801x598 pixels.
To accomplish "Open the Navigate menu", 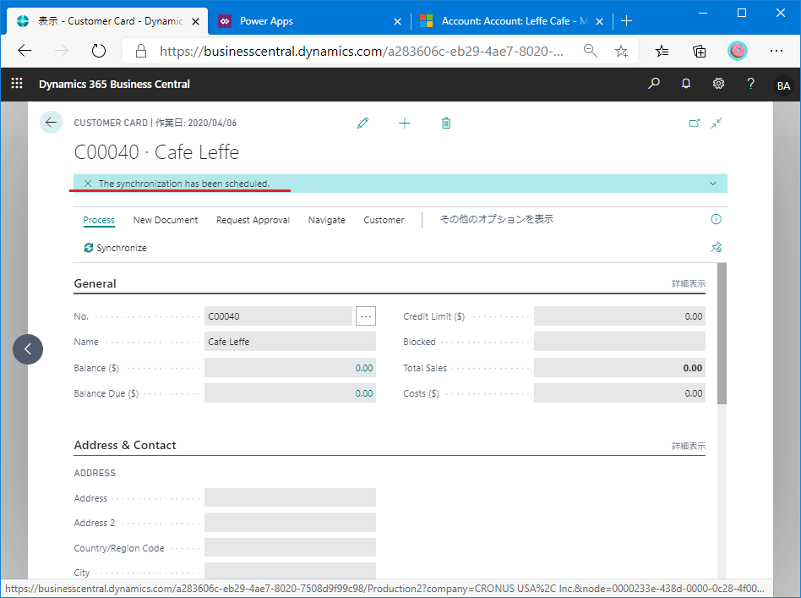I will [326, 220].
